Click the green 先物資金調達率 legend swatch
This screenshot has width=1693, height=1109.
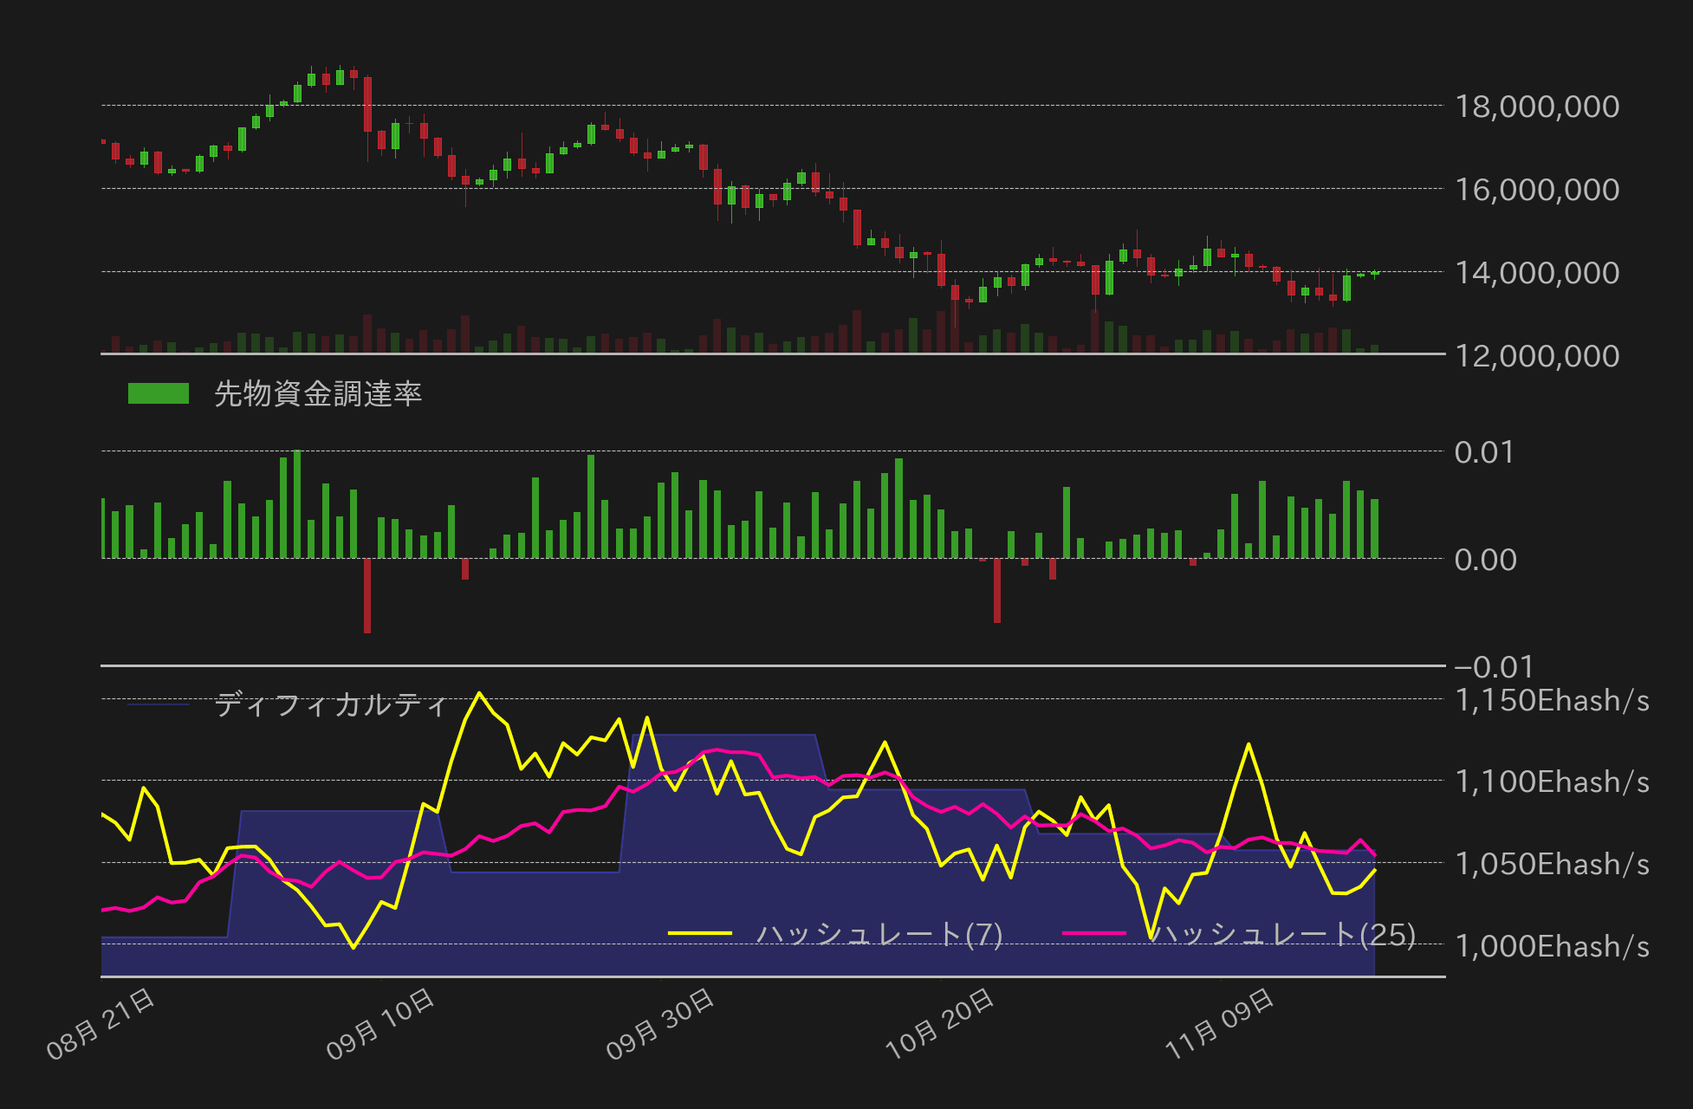[x=158, y=392]
